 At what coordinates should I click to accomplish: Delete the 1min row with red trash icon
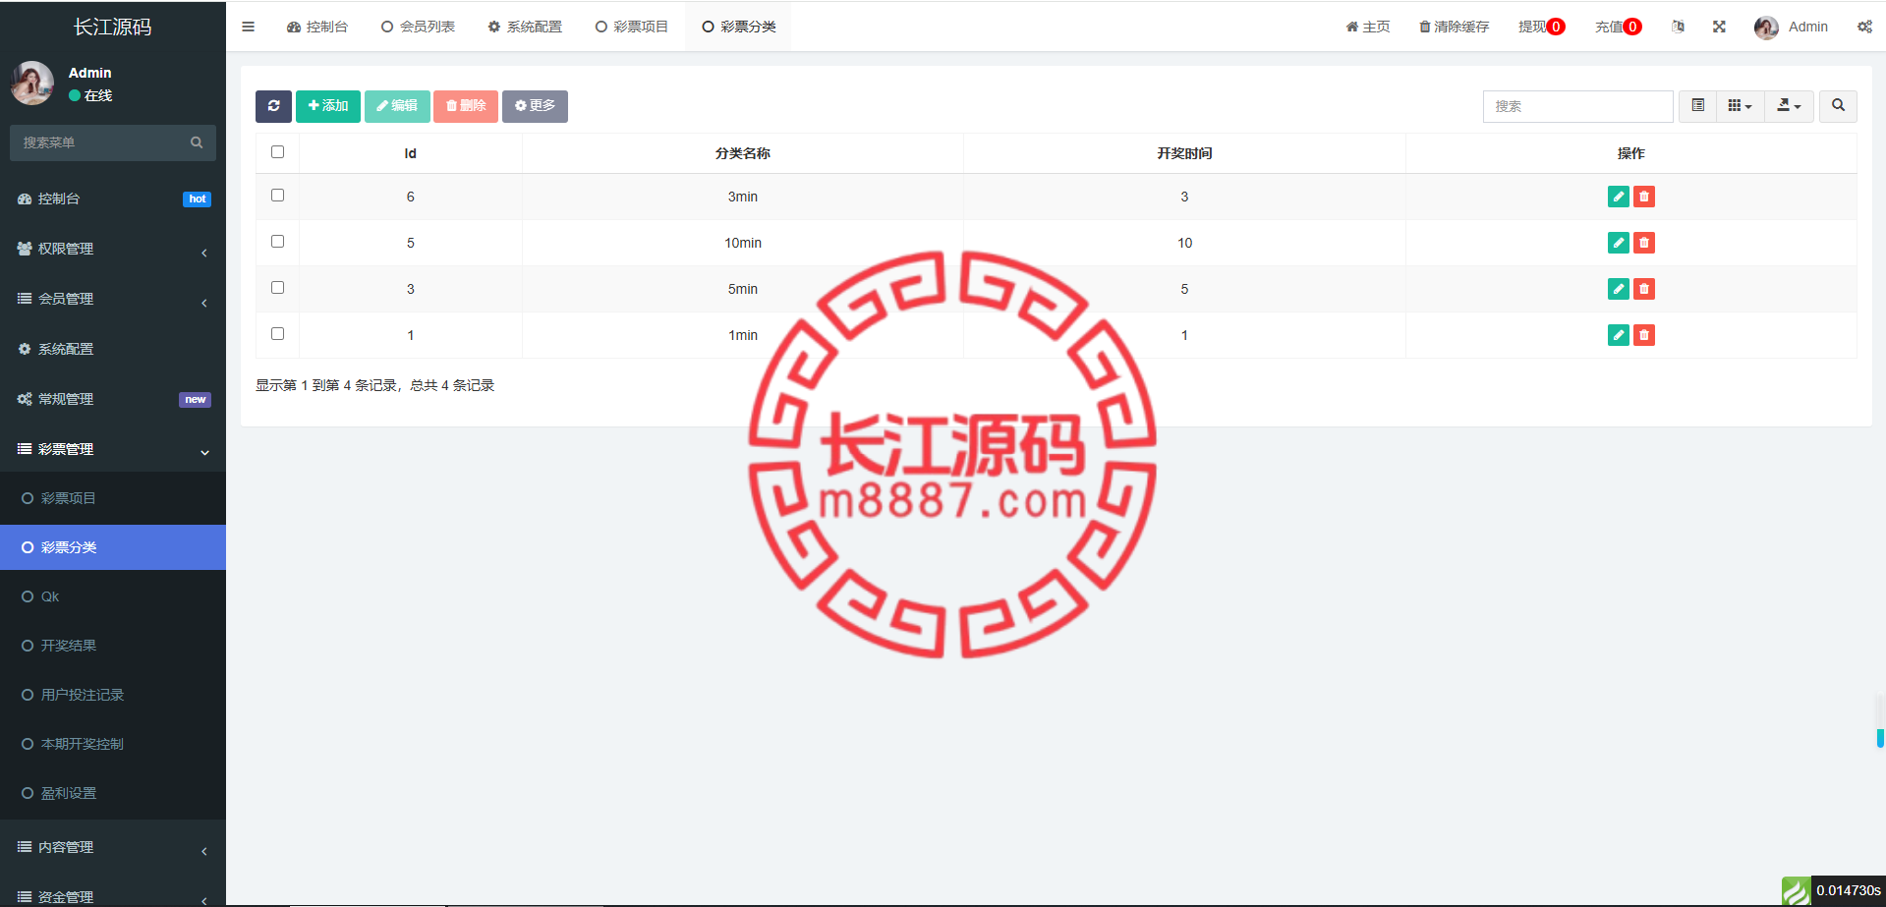(x=1643, y=335)
